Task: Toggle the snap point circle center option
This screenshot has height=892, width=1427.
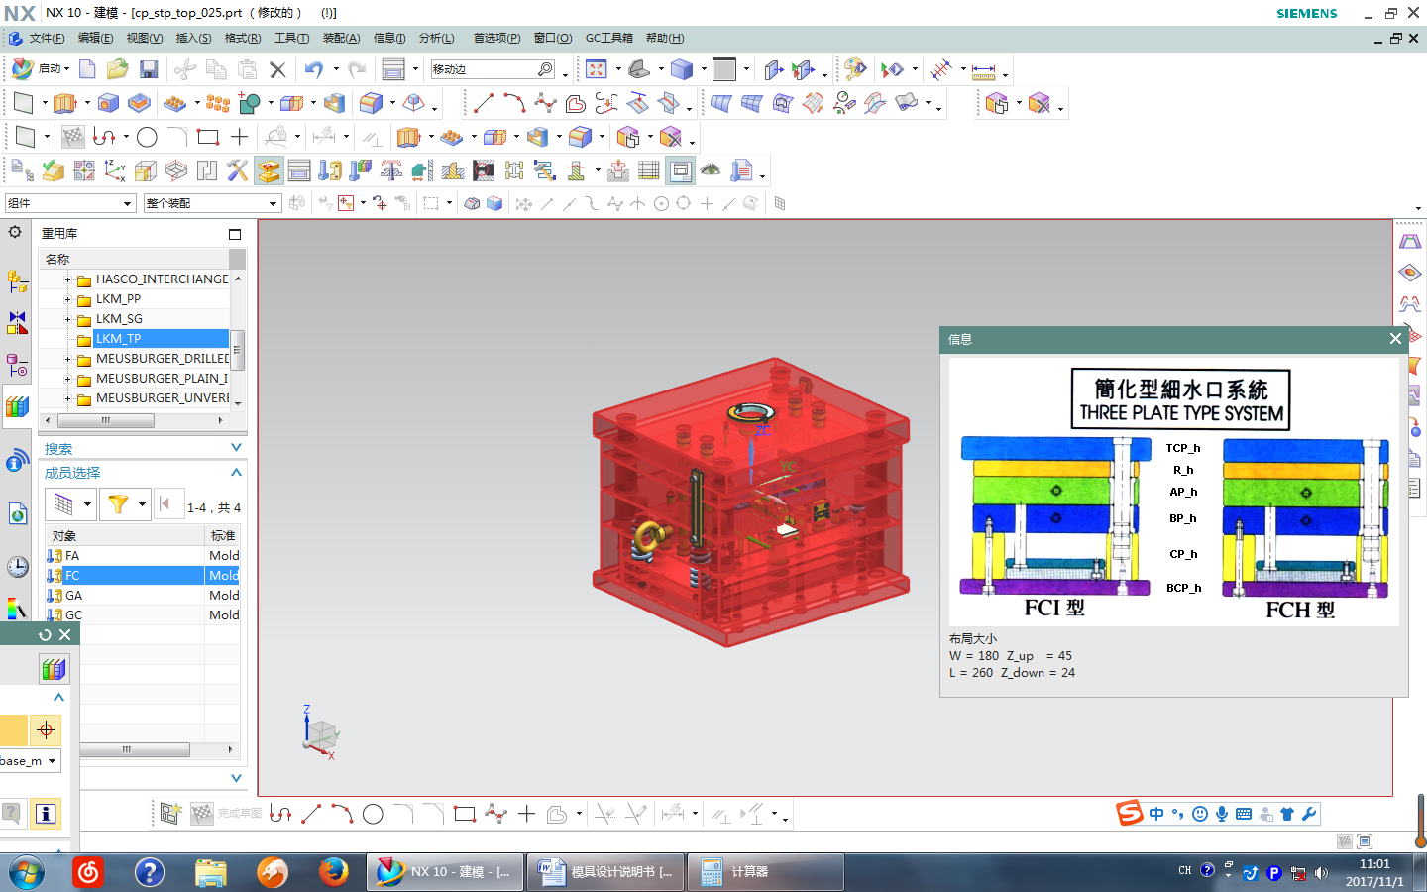Action: 661,203
